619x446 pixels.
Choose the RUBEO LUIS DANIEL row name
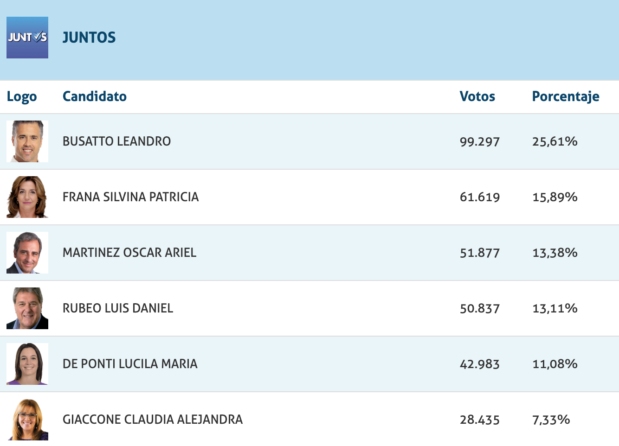point(118,308)
